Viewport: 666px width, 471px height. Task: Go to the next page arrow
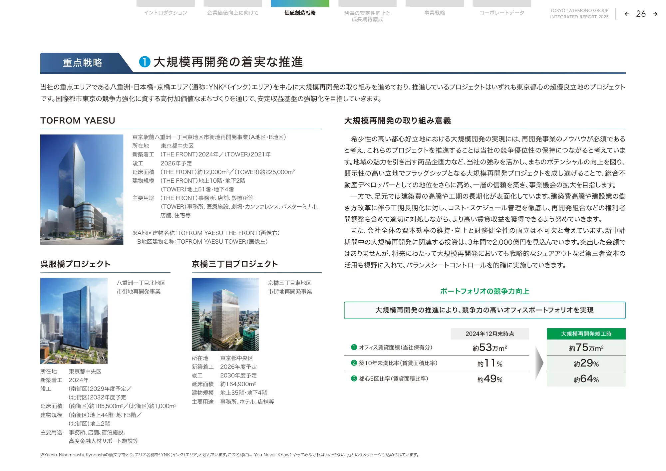(655, 14)
